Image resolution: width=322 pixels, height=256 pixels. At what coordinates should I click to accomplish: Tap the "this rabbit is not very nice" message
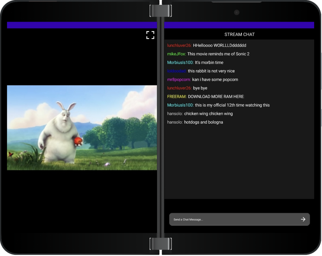211,71
